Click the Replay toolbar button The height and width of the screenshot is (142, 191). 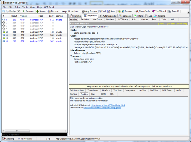[x=11, y=11]
